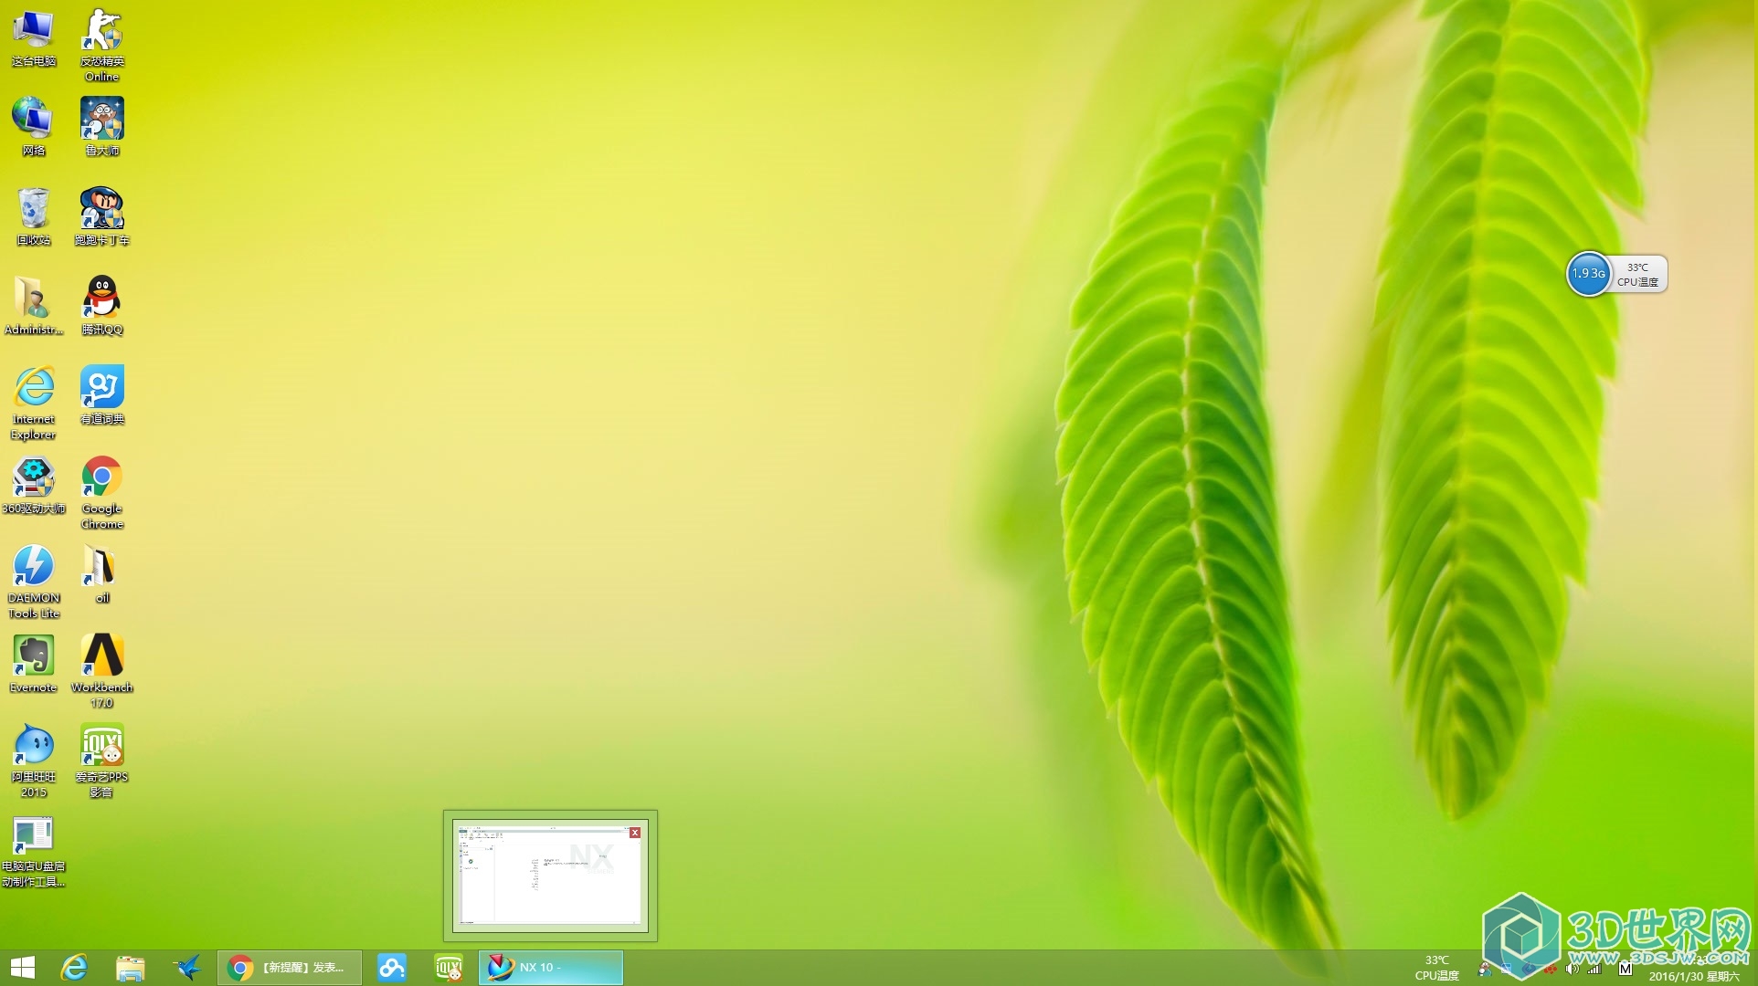The height and width of the screenshot is (986, 1758).
Task: Select the 电脑店U盘启动制作工具 shortcut
Action: [34, 850]
